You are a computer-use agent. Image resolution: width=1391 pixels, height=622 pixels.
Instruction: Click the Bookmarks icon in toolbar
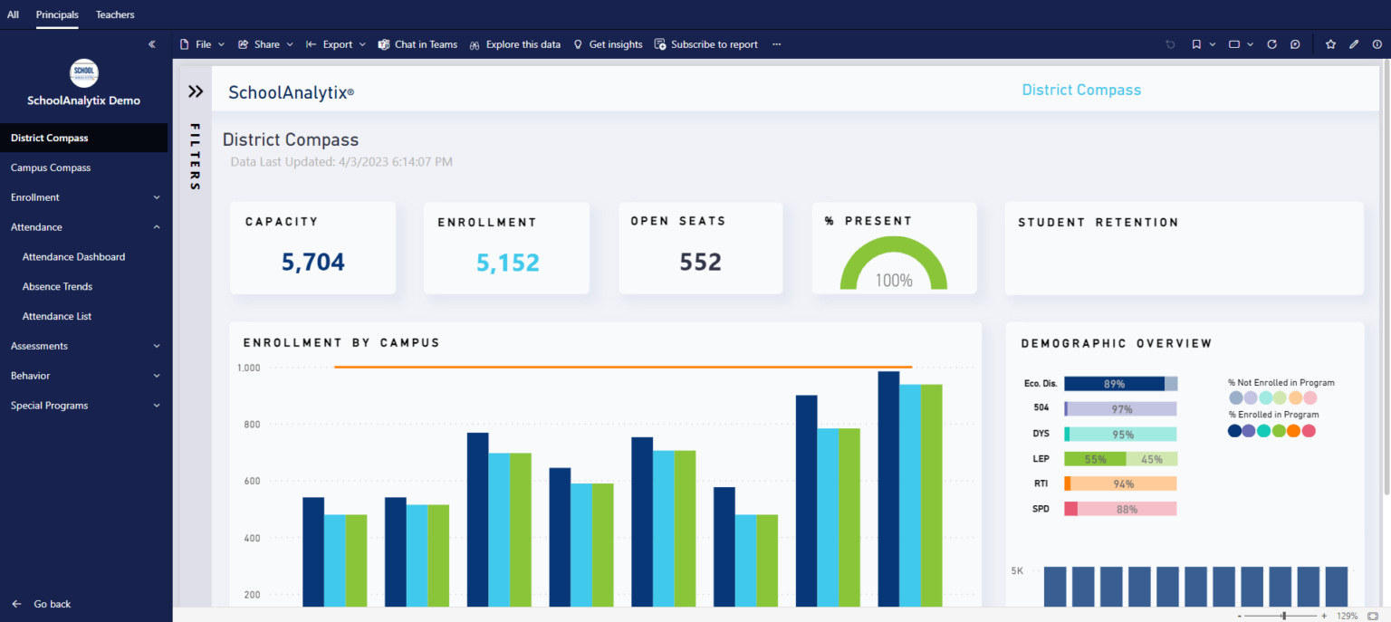tap(1196, 44)
